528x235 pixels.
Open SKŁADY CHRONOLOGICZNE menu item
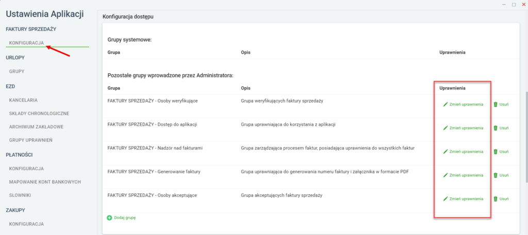point(39,113)
